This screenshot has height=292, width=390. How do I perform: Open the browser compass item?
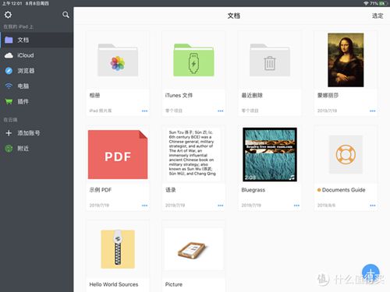(x=37, y=71)
